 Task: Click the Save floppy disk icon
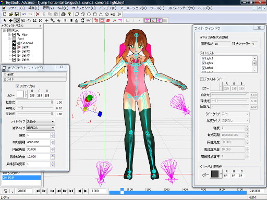coord(17,14)
